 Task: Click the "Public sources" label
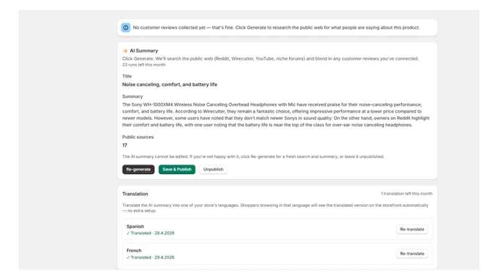[x=138, y=137]
